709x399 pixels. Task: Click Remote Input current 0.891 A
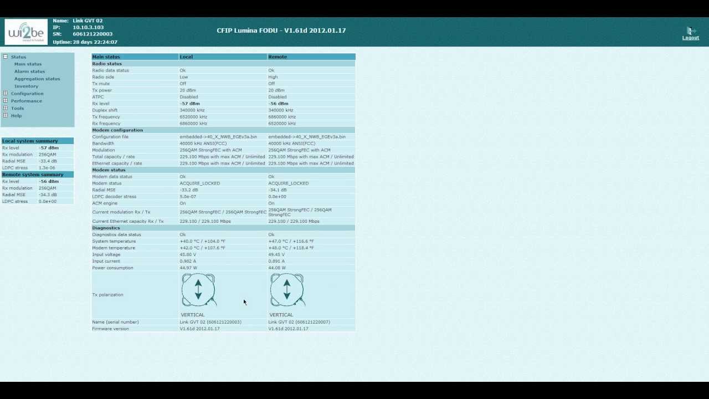tap(276, 262)
